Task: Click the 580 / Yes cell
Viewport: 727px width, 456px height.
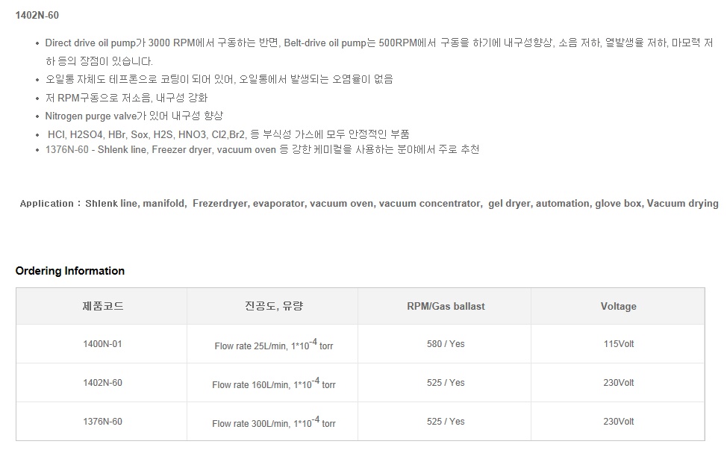Action: pos(446,344)
